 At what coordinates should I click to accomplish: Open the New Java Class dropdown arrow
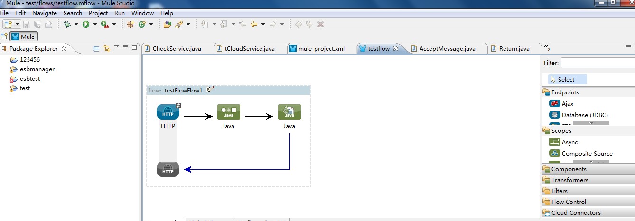151,24
